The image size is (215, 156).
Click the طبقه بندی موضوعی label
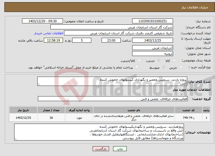[196, 60]
